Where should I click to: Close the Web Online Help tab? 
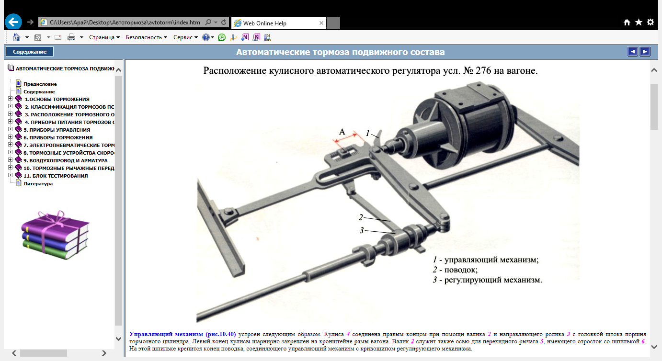click(x=321, y=23)
